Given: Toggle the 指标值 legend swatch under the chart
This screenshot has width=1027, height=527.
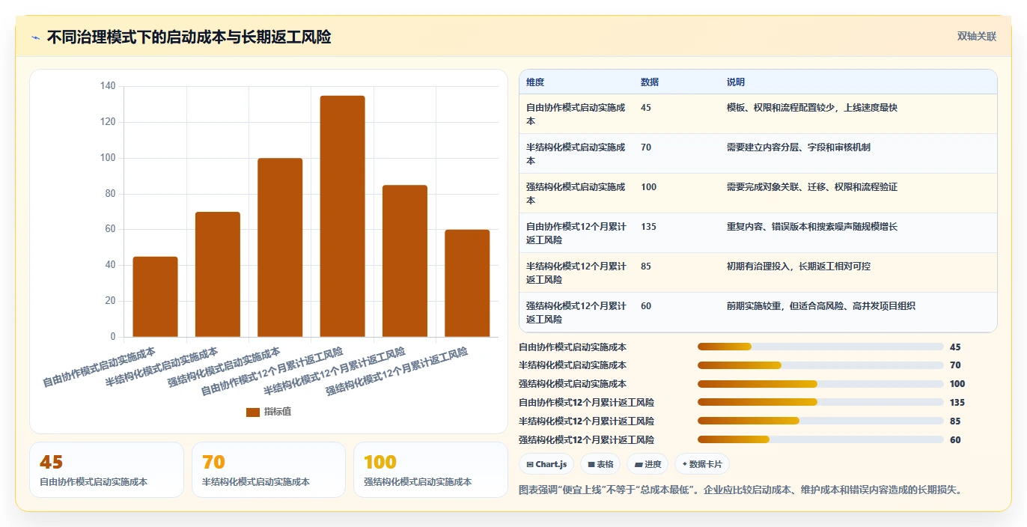Looking at the screenshot, I should point(253,412).
